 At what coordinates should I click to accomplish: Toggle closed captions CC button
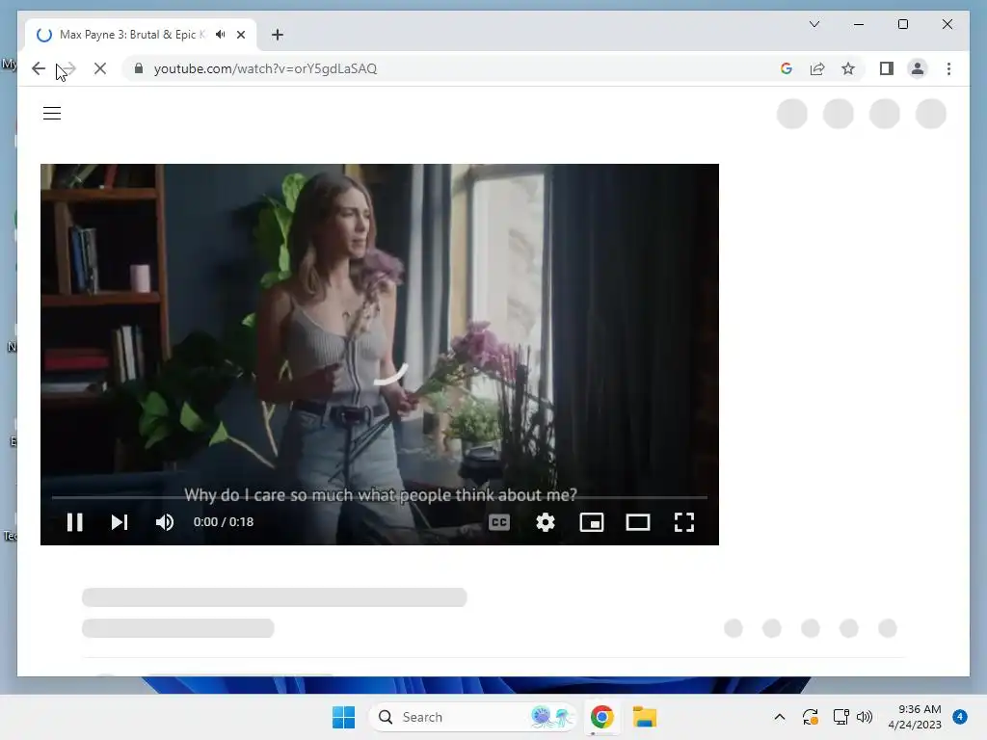pyautogui.click(x=499, y=522)
